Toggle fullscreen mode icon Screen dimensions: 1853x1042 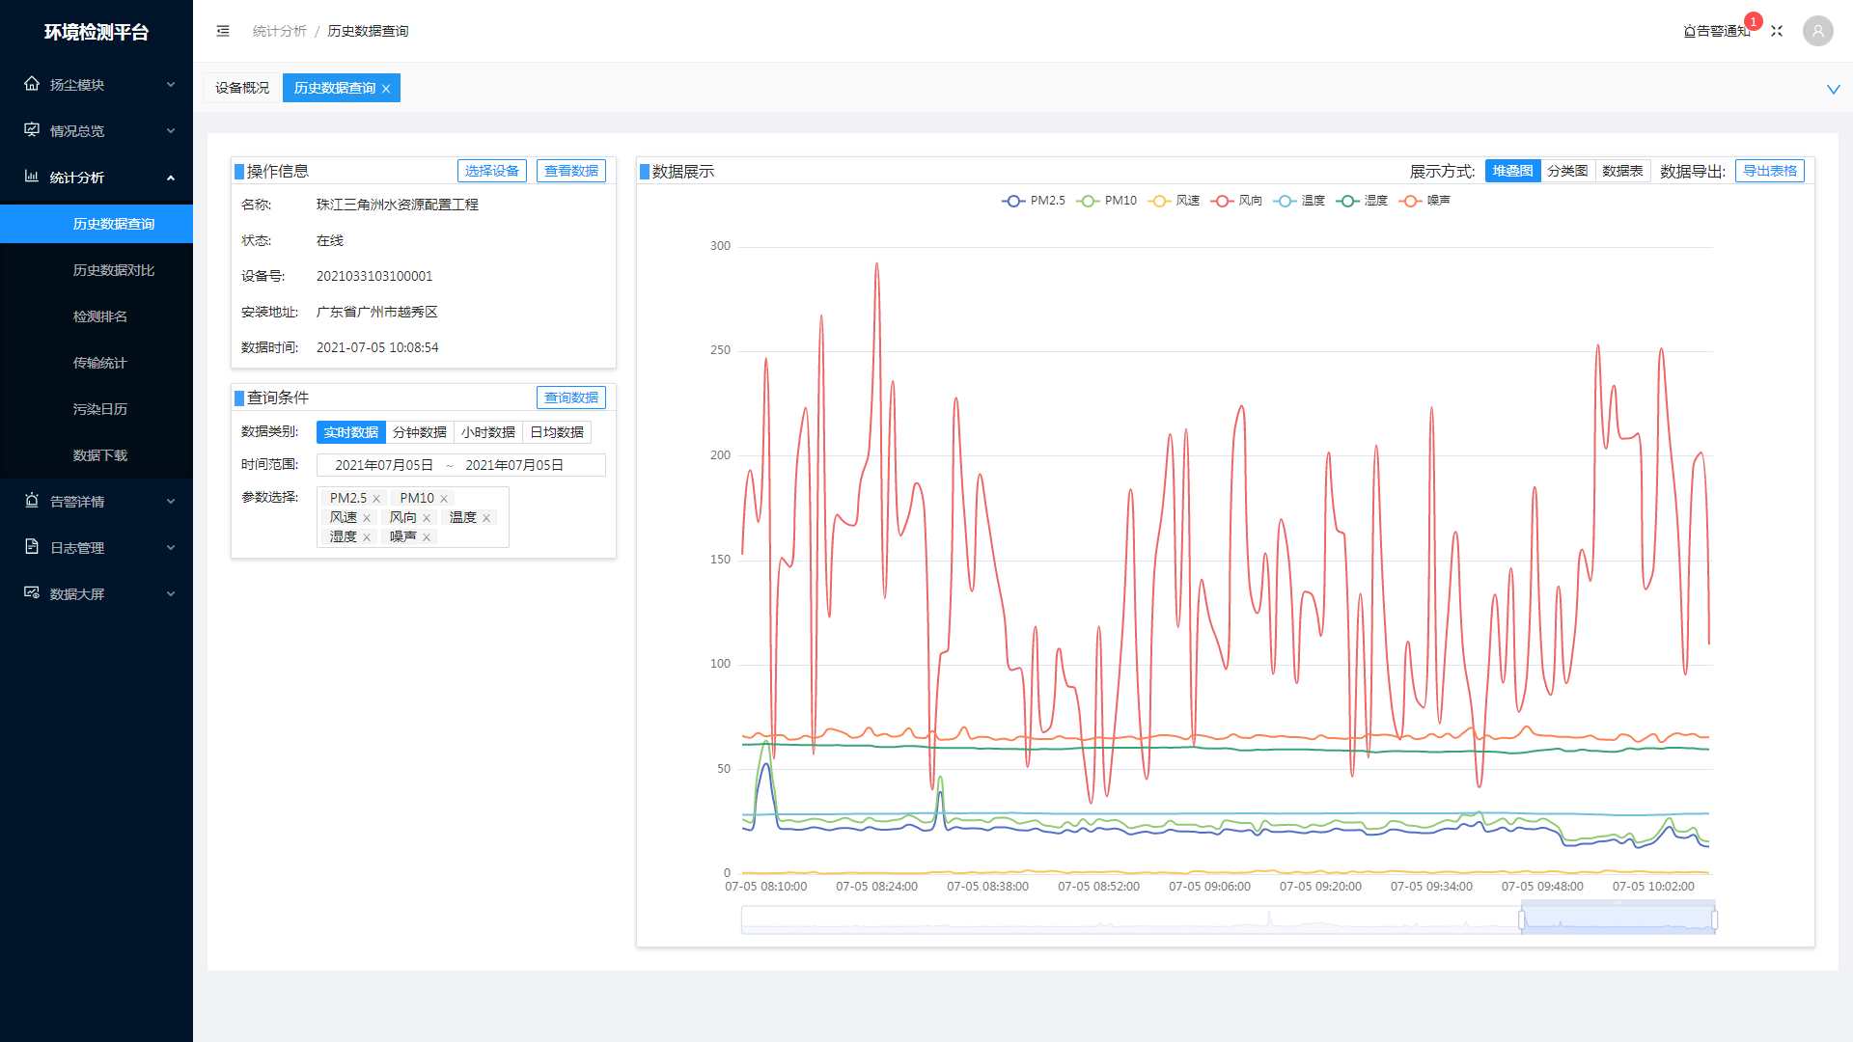1777,31
